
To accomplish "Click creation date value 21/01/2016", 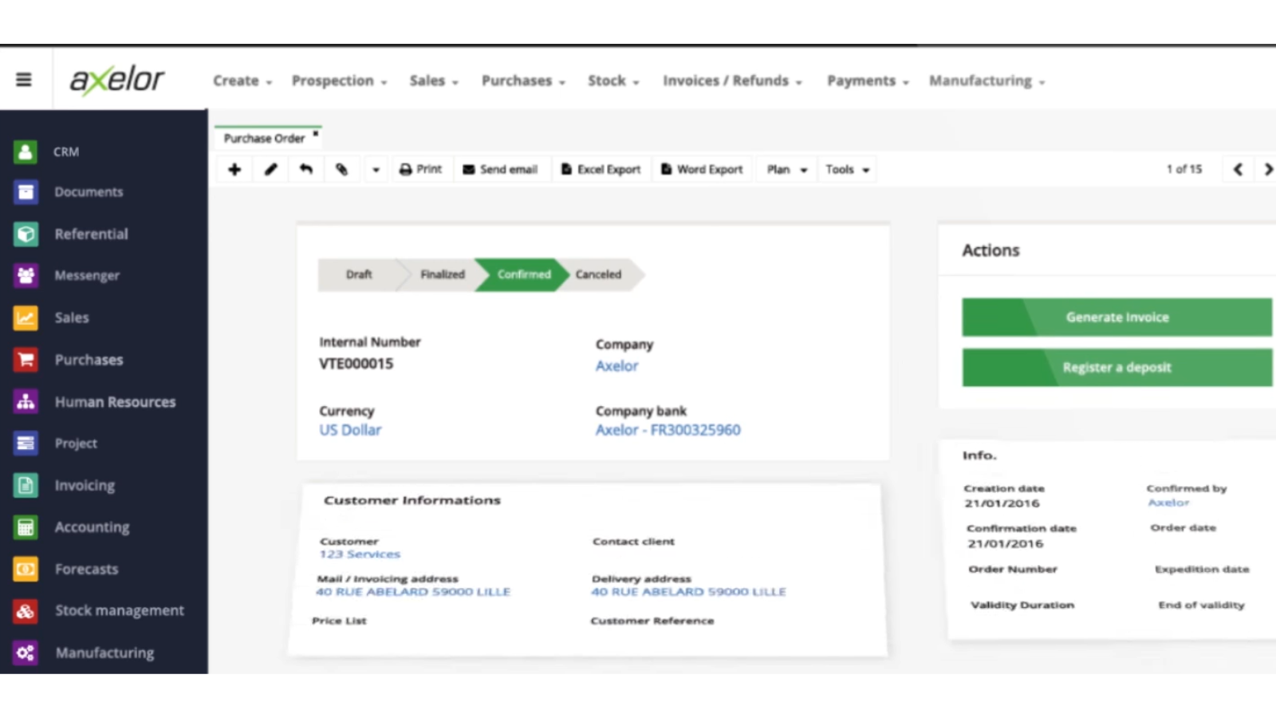I will (x=1002, y=503).
